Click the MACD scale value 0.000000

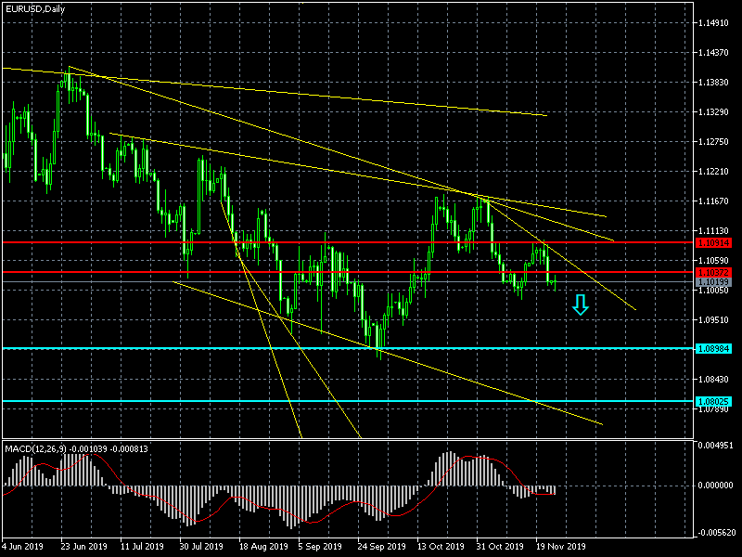(715, 486)
